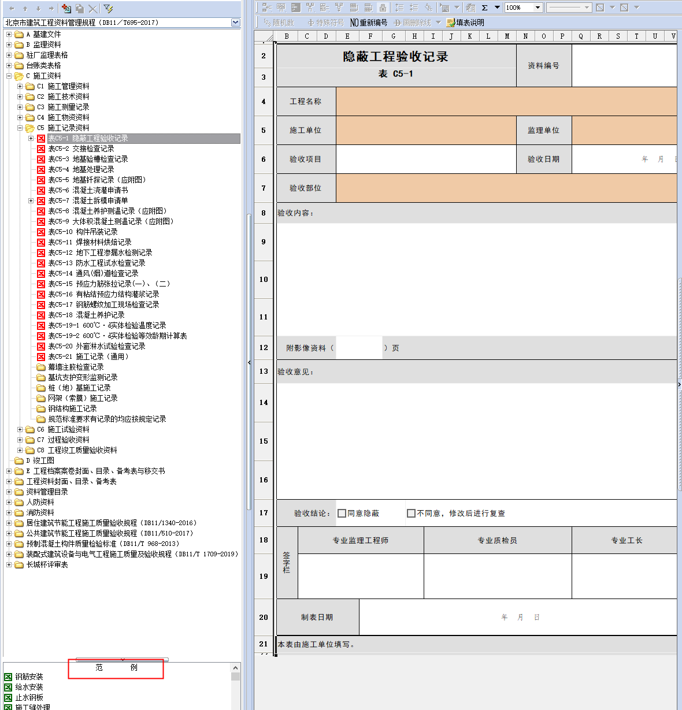Click the green icon beside 钢筋安装
Image resolution: width=682 pixels, height=710 pixels.
click(8, 677)
